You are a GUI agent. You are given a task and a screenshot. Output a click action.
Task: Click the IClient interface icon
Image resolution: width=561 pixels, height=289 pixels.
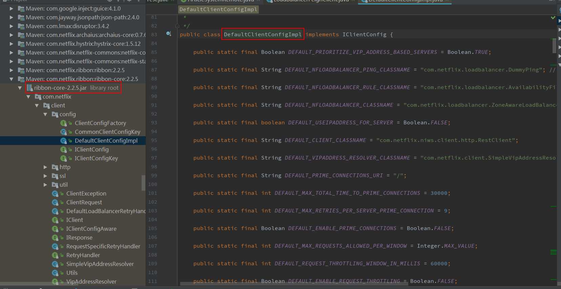55,220
